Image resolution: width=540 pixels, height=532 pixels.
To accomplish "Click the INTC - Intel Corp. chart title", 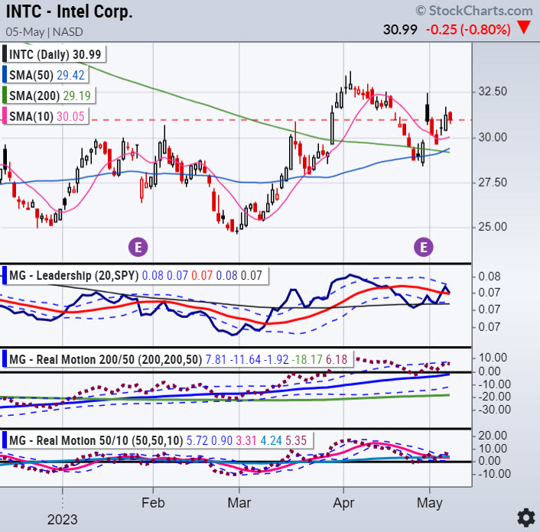I will pos(68,12).
